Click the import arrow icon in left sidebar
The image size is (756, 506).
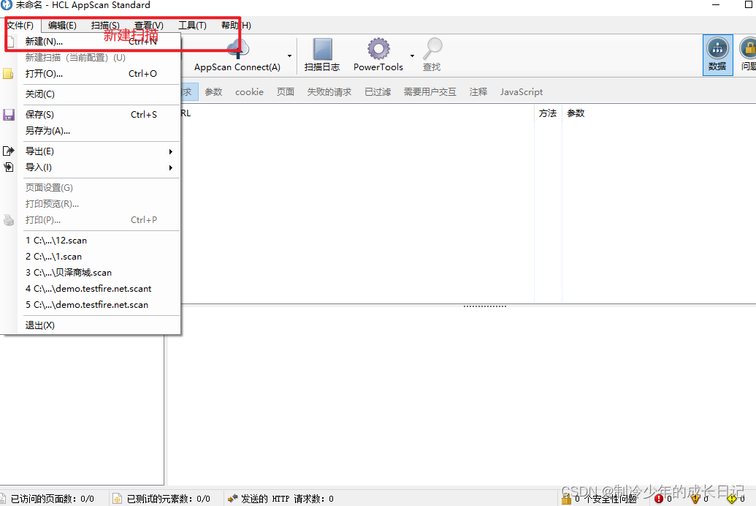click(7, 167)
